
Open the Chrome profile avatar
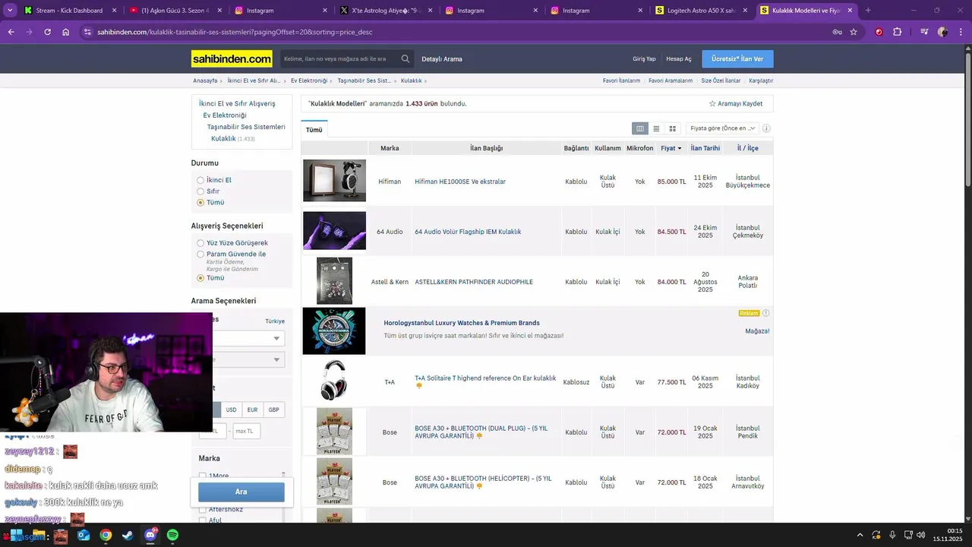click(x=942, y=32)
